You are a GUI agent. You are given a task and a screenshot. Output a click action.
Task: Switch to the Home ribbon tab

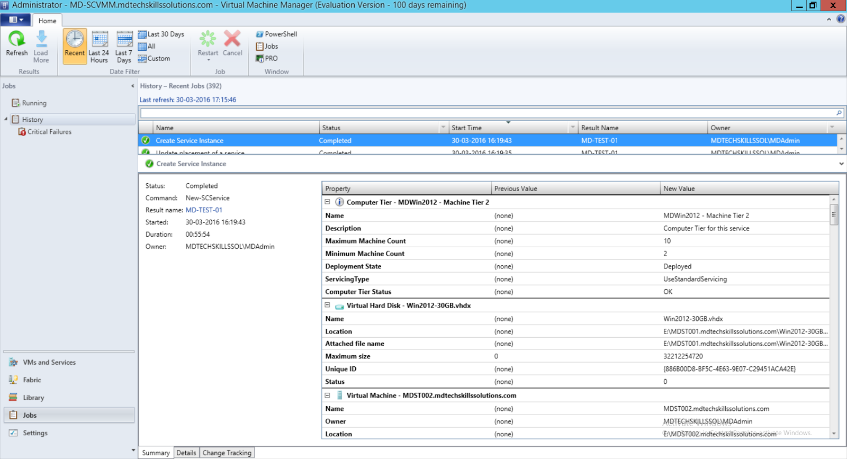[x=47, y=21]
